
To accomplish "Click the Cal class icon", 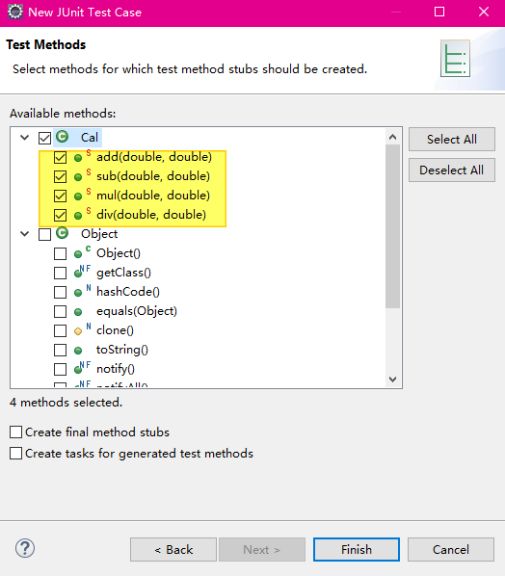I will (x=62, y=137).
